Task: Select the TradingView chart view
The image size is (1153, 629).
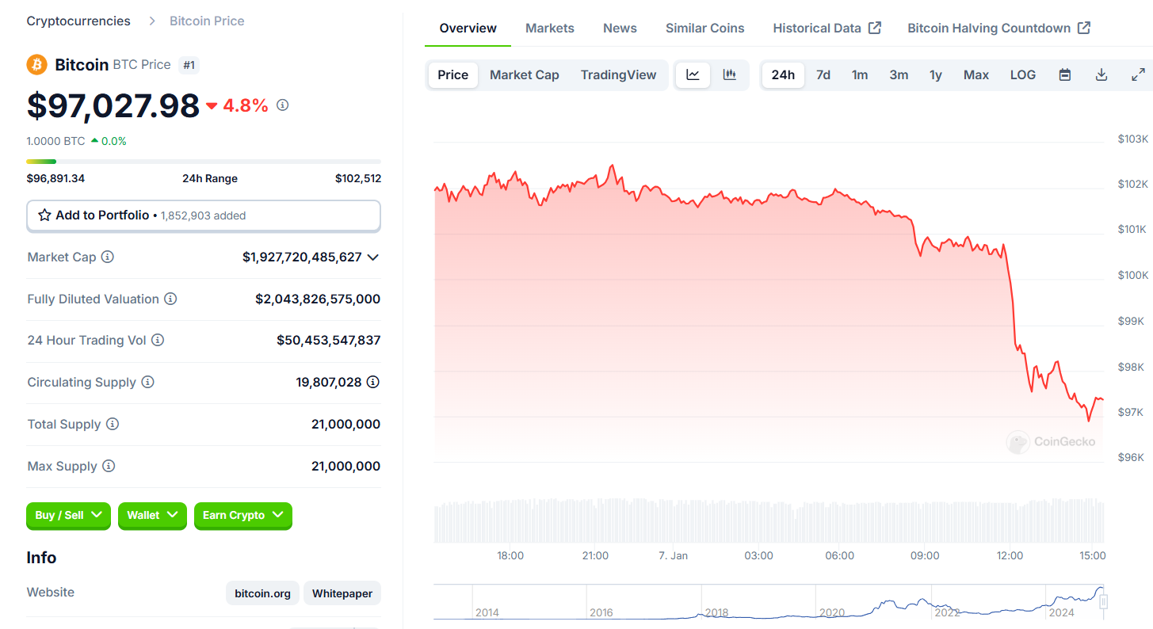Action: click(619, 75)
